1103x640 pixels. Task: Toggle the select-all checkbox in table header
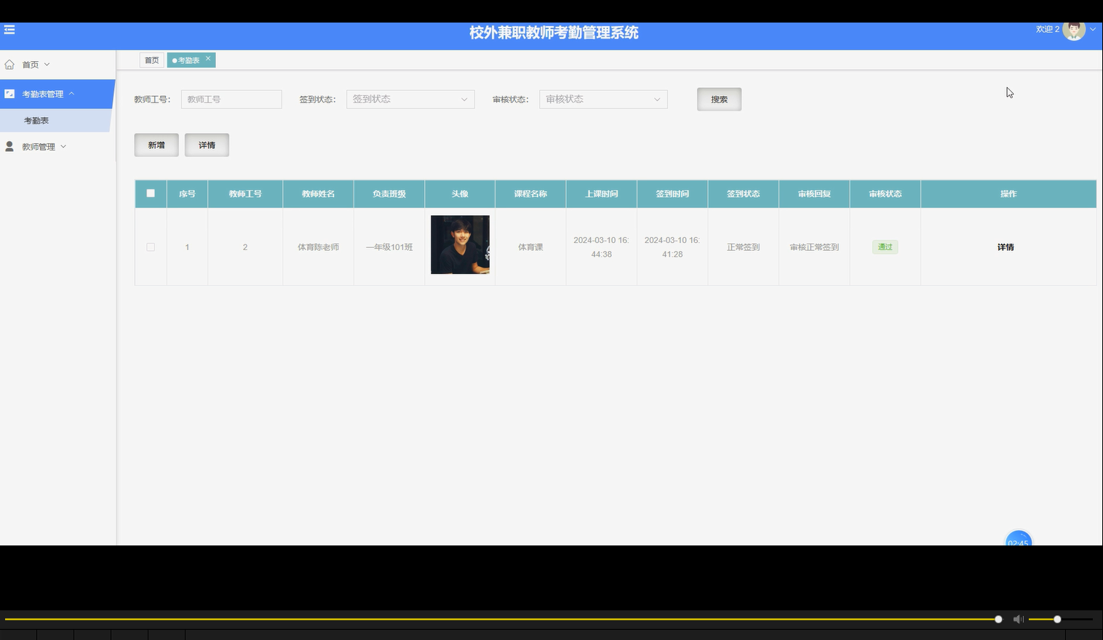click(x=151, y=193)
